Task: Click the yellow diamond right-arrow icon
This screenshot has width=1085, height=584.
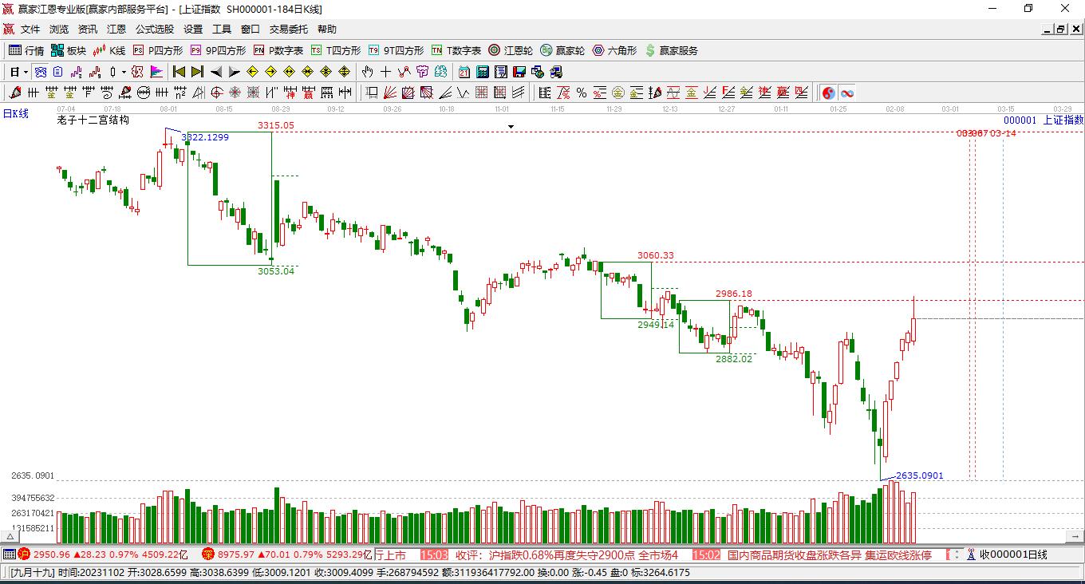Action: [270, 72]
